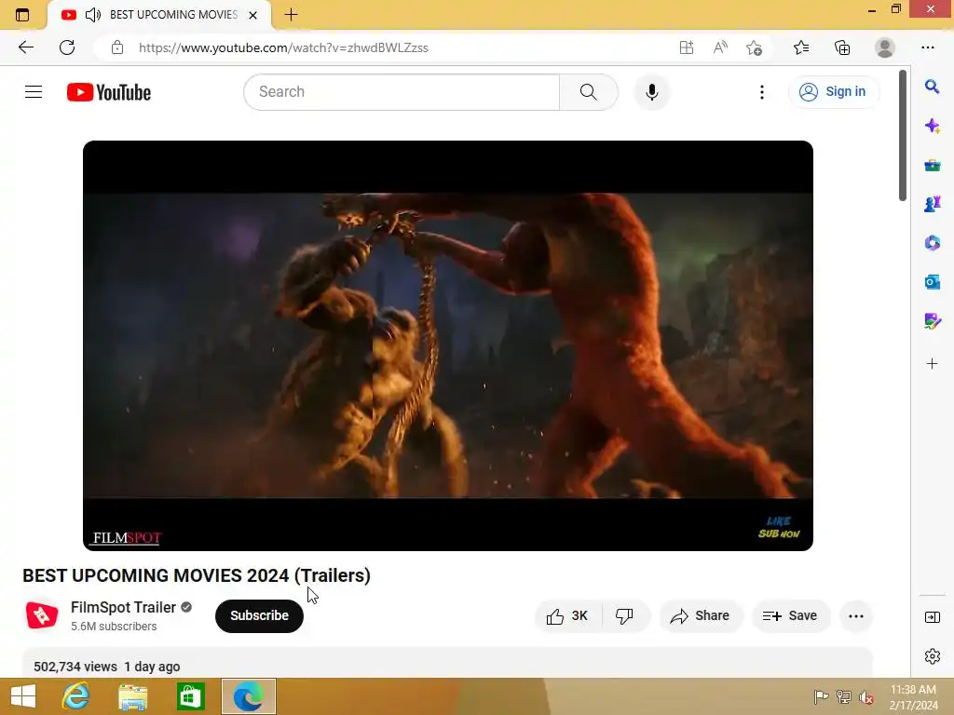Open browser Collections
954x715 pixels.
pos(842,47)
